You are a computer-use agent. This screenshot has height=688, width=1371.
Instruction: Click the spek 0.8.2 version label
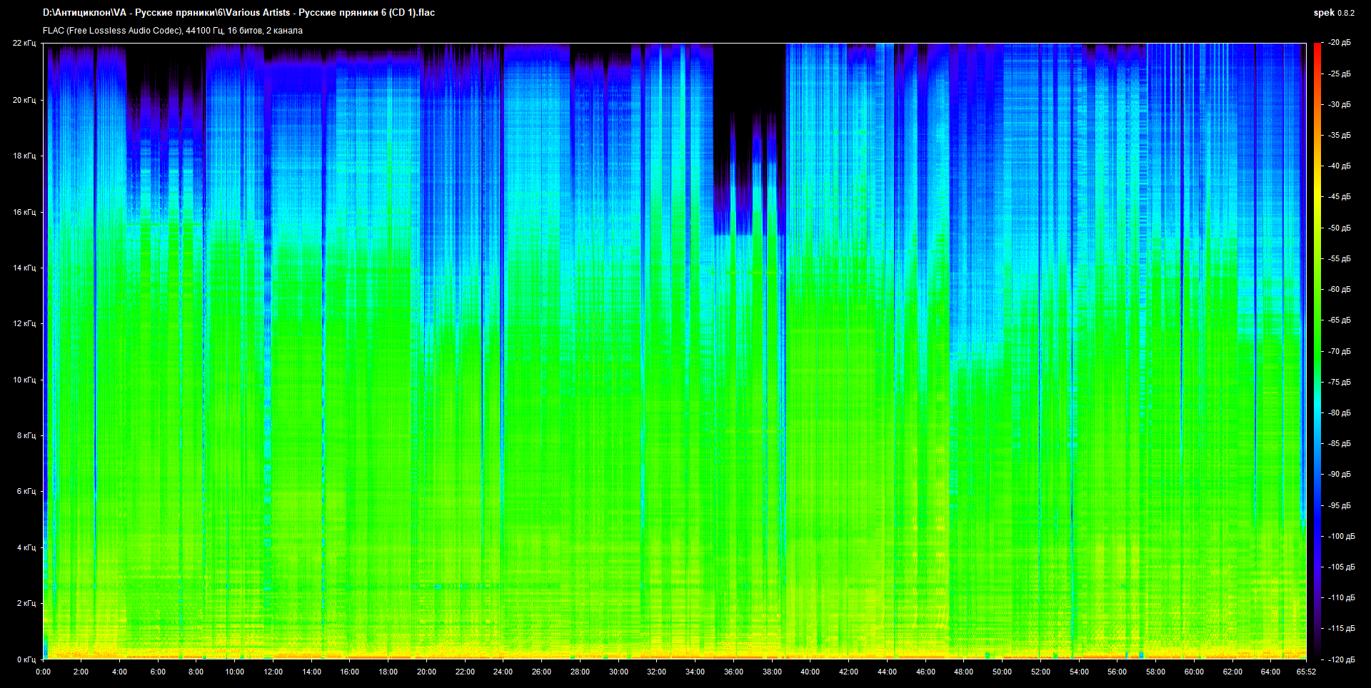click(1334, 13)
